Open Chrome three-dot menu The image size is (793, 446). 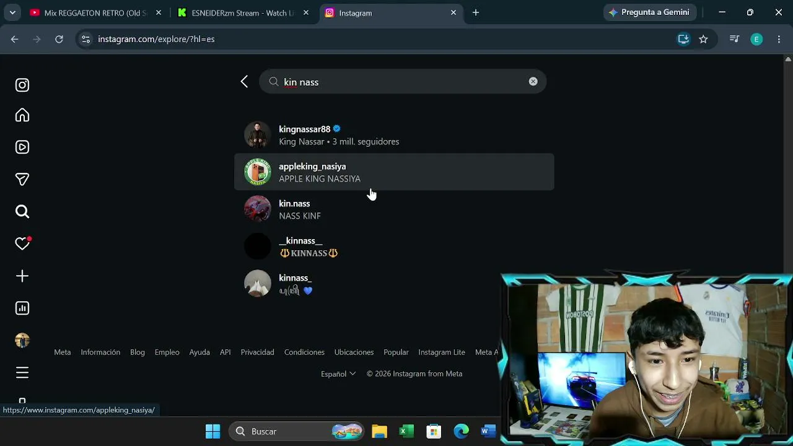pyautogui.click(x=779, y=39)
